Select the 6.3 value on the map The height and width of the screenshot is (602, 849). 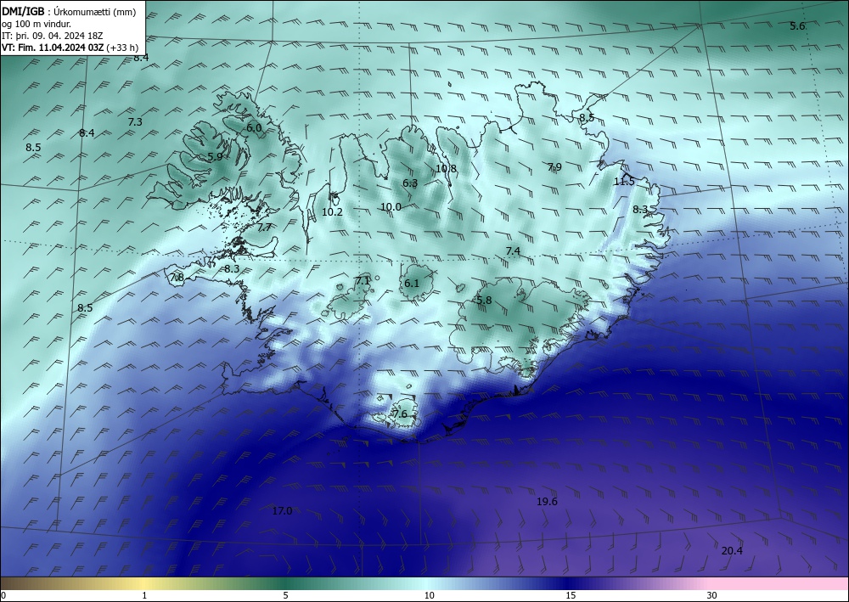pyautogui.click(x=410, y=183)
